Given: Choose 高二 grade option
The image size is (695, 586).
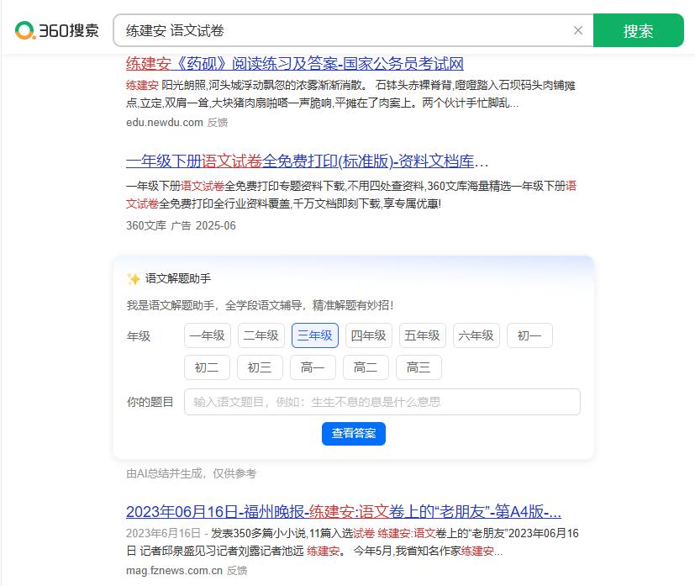Looking at the screenshot, I should (366, 367).
